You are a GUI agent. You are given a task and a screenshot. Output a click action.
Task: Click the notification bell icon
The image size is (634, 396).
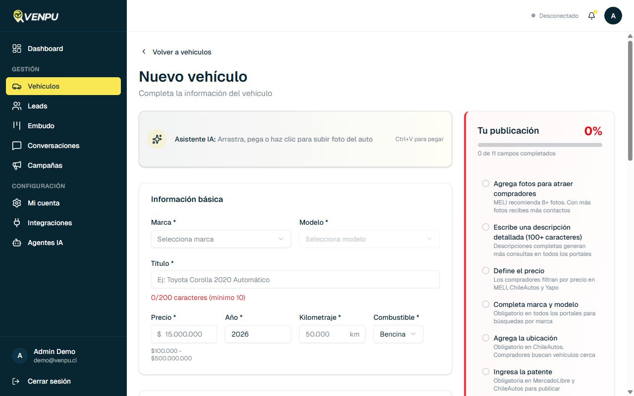coord(591,15)
